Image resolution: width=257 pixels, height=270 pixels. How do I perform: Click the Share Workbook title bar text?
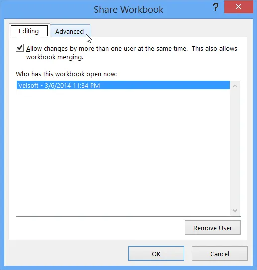click(x=128, y=9)
